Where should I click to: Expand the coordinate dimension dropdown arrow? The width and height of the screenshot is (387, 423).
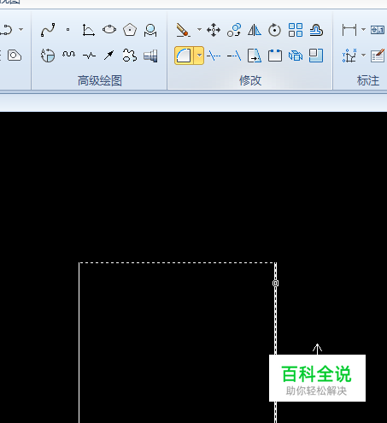(x=363, y=56)
